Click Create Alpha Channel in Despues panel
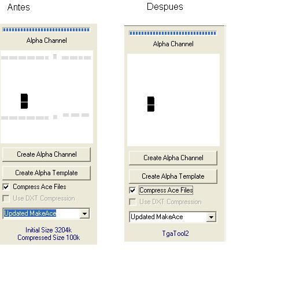Image resolution: width=296 pixels, height=296 pixels. pos(173,158)
